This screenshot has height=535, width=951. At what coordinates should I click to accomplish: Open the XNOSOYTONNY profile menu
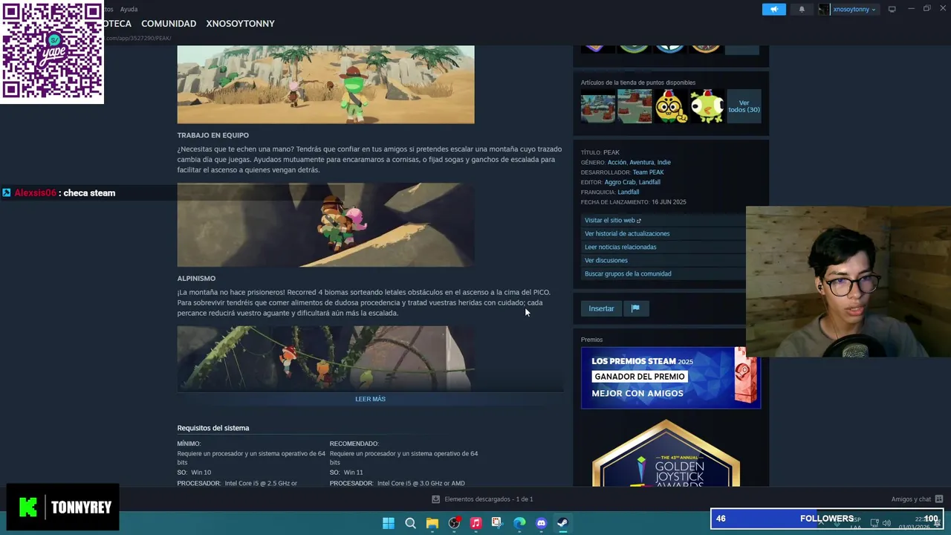pos(240,24)
